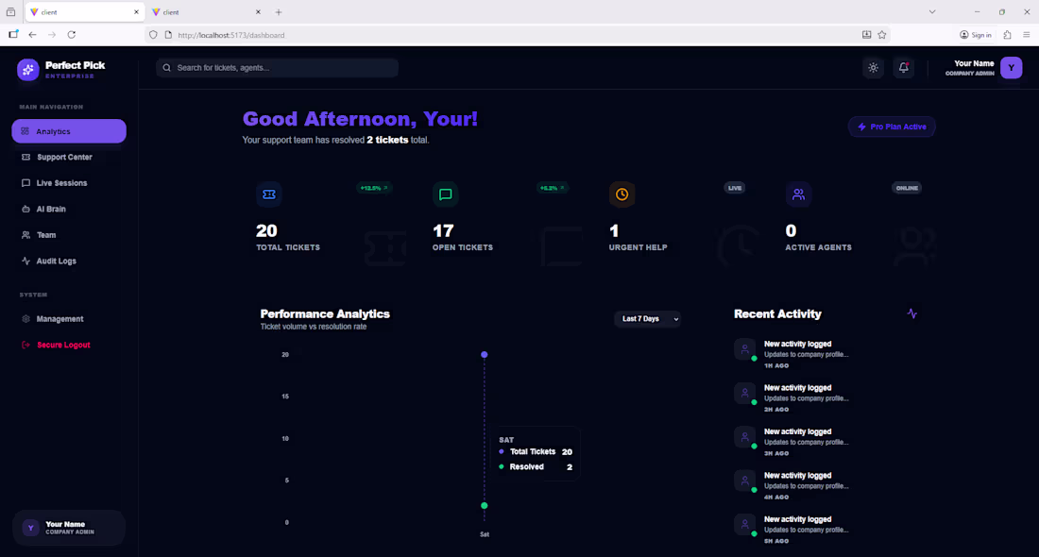Click the search magnifier icon
This screenshot has height=557, width=1039.
(167, 68)
